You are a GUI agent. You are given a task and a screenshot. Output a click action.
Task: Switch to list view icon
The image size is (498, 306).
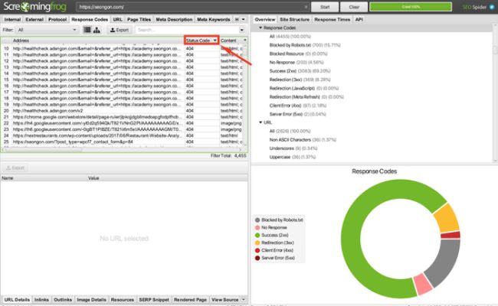(x=87, y=30)
